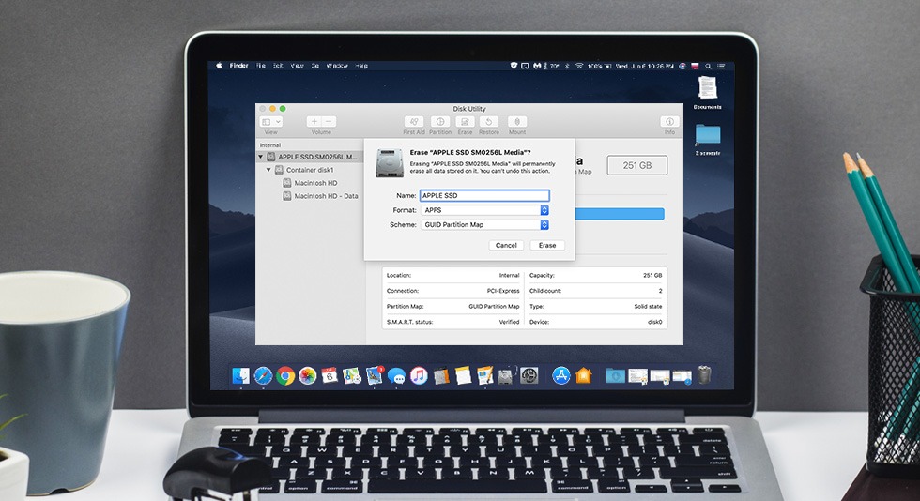Viewport: 920px width, 501px height.
Task: Click the shield status icon in menu bar
Action: click(x=514, y=66)
